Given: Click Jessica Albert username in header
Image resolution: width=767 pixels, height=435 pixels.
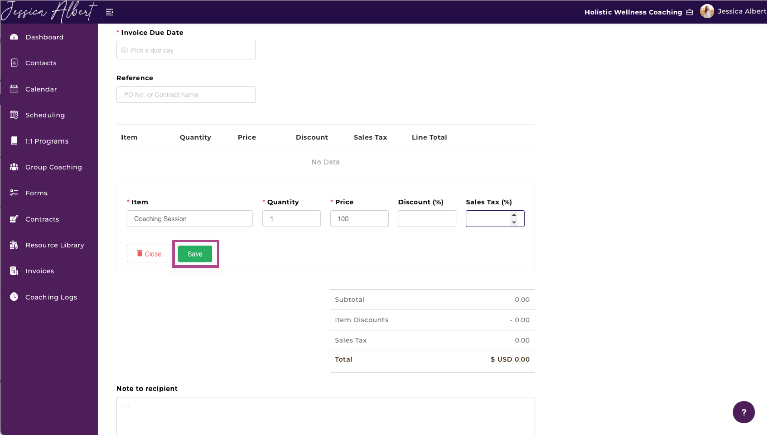Looking at the screenshot, I should point(742,11).
